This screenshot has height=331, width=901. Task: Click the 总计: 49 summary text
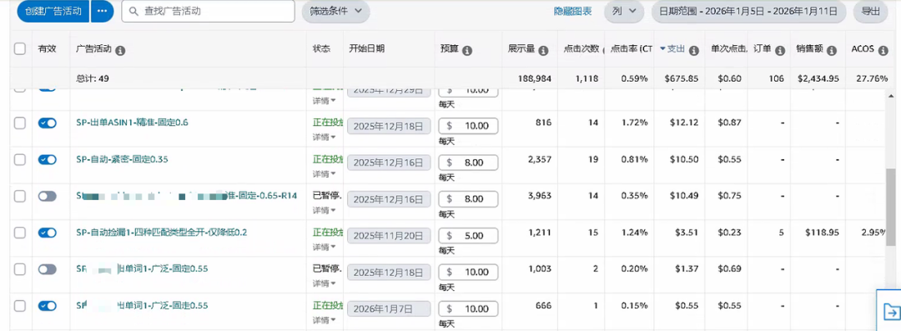click(93, 78)
